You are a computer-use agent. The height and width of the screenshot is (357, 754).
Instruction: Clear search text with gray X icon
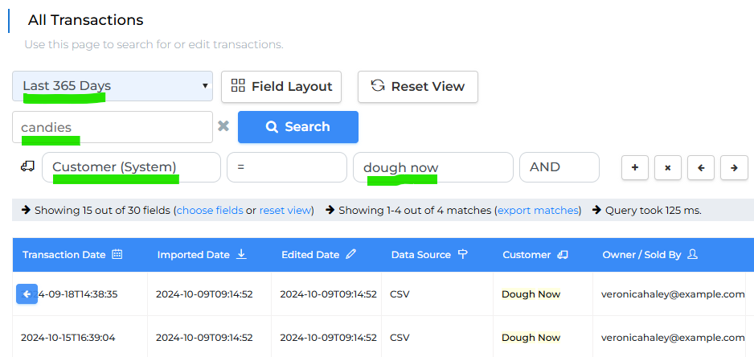click(223, 126)
